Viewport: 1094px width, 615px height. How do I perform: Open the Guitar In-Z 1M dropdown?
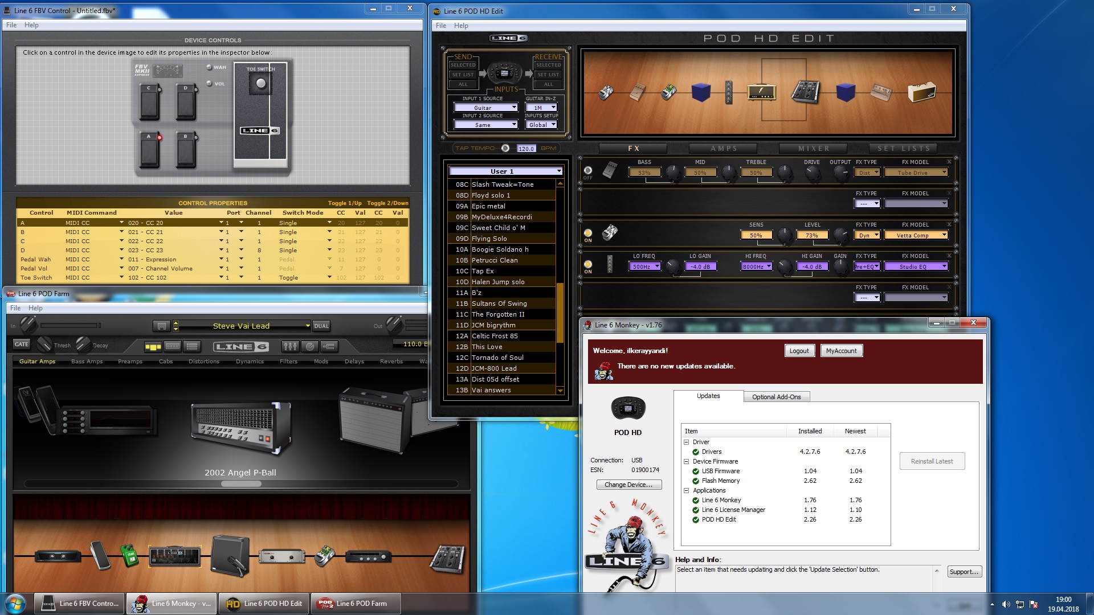coord(541,108)
